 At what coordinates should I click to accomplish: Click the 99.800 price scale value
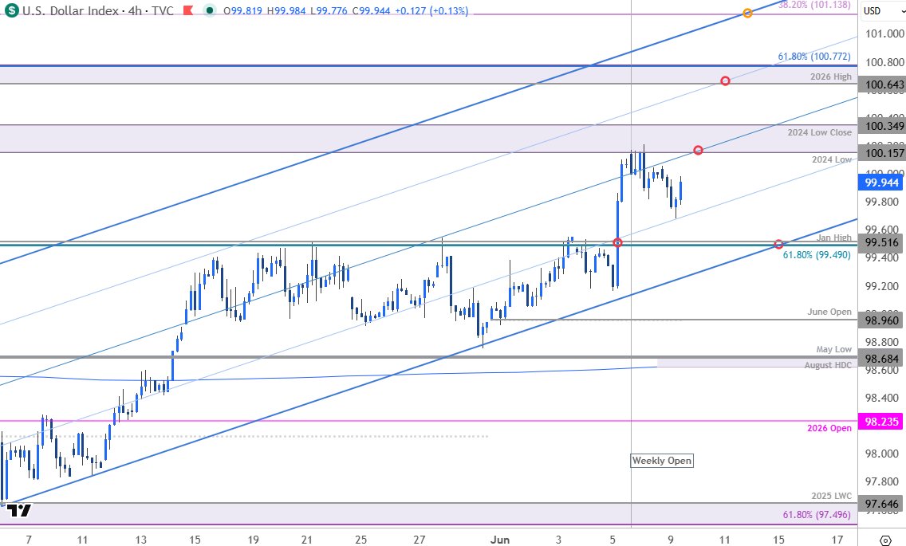click(x=882, y=202)
